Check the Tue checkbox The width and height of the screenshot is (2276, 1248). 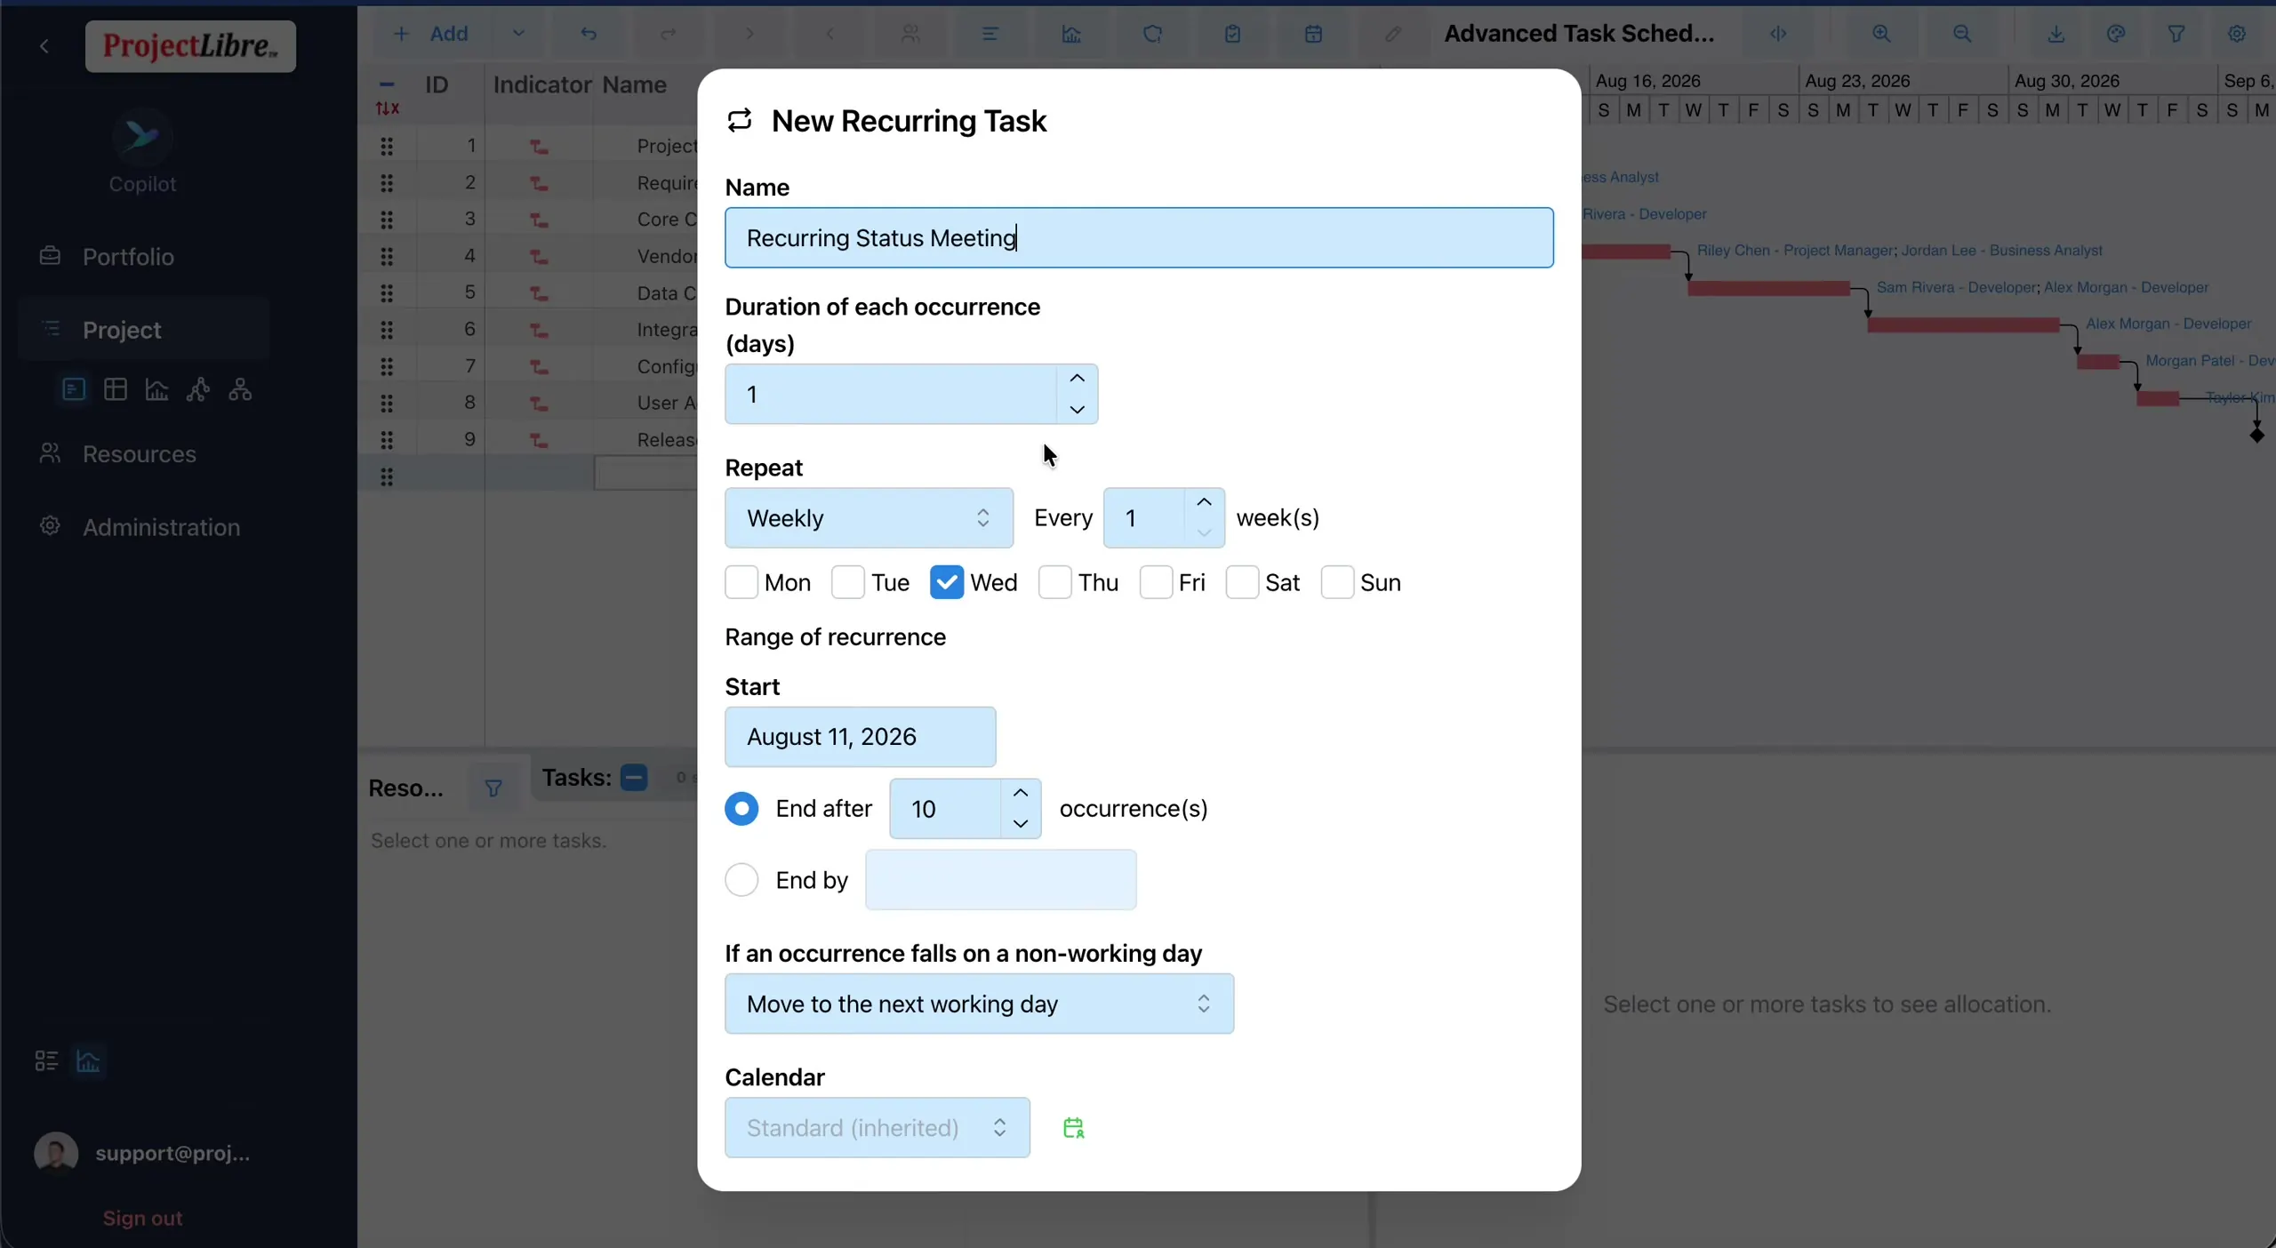848,582
